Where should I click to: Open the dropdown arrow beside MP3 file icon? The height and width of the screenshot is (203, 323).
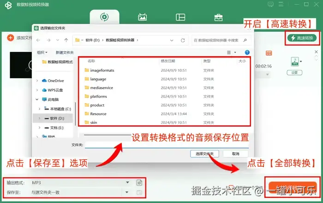coord(301,61)
